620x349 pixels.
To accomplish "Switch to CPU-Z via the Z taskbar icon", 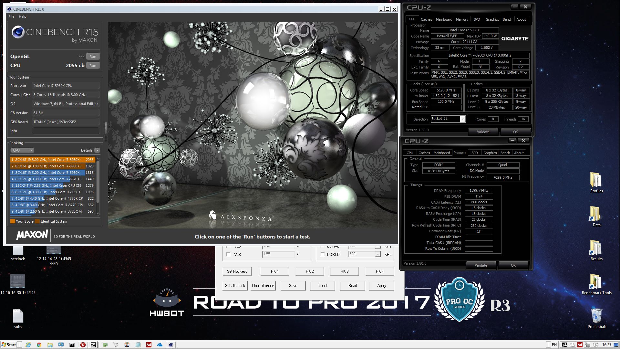I will [x=93, y=345].
